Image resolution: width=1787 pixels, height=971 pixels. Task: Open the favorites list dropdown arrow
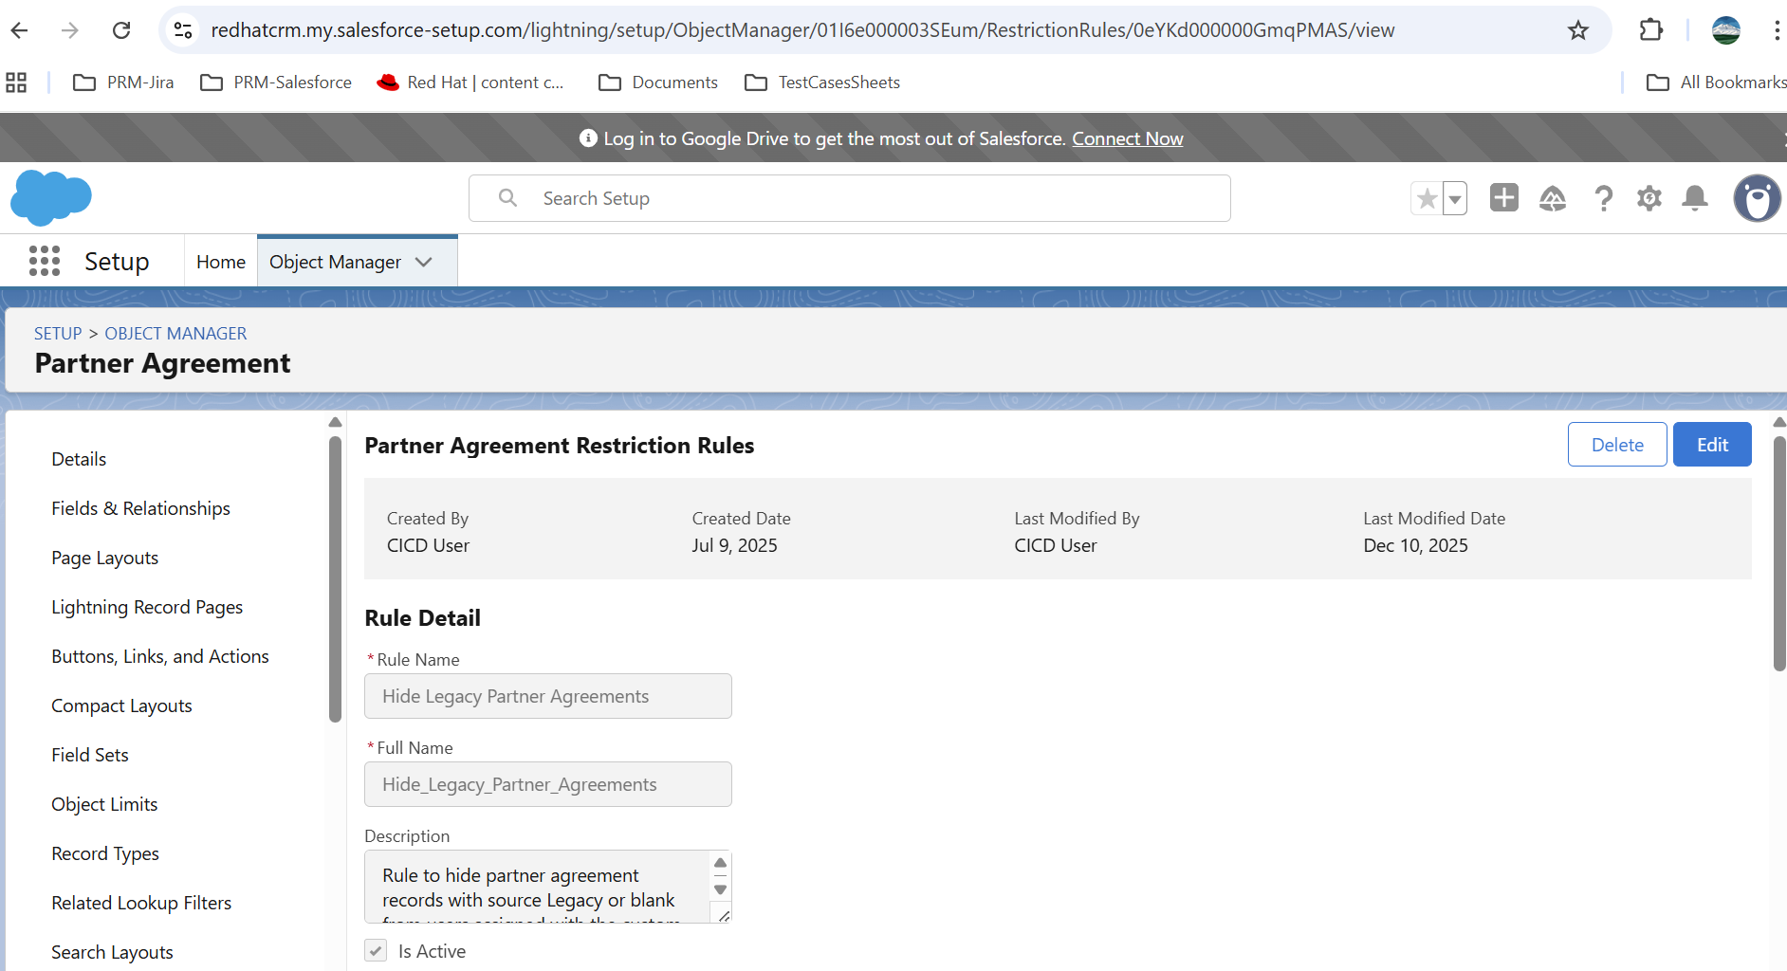click(1455, 199)
